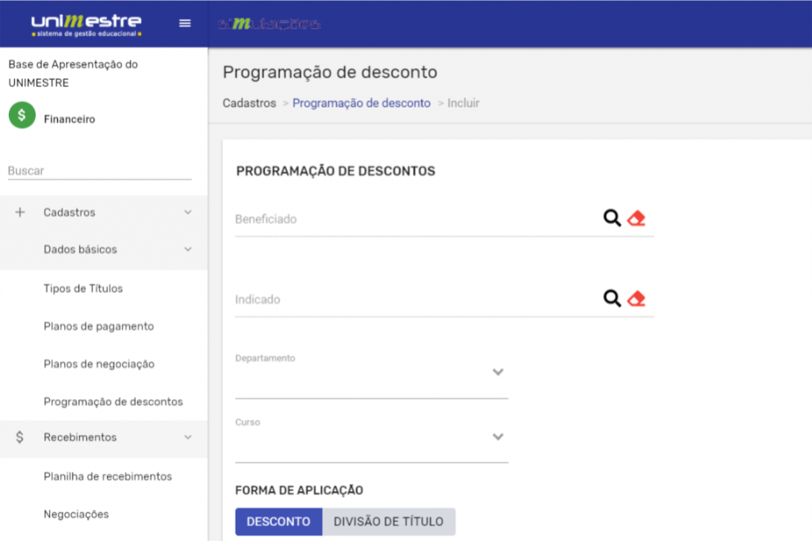Select DESCONTO application mode
The width and height of the screenshot is (812, 541).
[278, 522]
